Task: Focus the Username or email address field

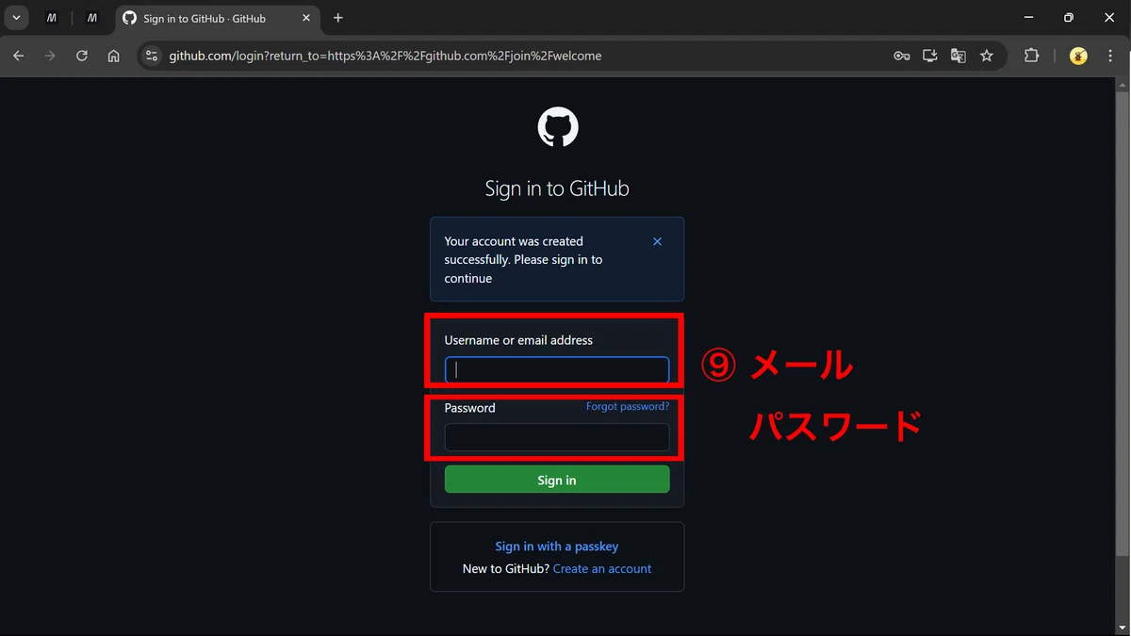Action: coord(557,370)
